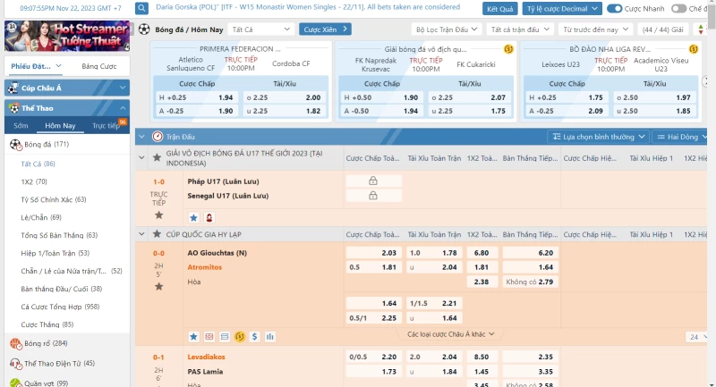Open Tỷ Số Chính Xác (63) in sidebar
Image resolution: width=716 pixels, height=387 pixels.
pos(54,199)
